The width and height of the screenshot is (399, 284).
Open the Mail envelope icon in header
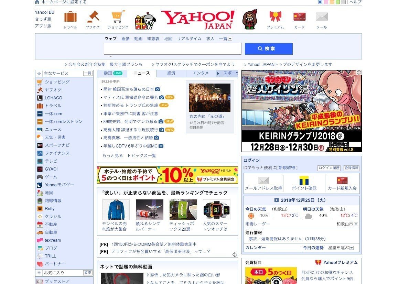click(322, 17)
